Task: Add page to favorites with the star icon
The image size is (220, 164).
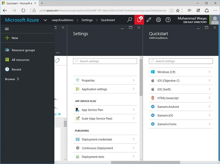Action: [x=178, y=10]
